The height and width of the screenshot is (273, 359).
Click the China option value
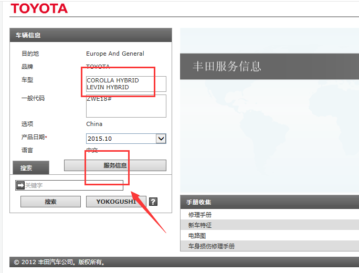pyautogui.click(x=94, y=124)
